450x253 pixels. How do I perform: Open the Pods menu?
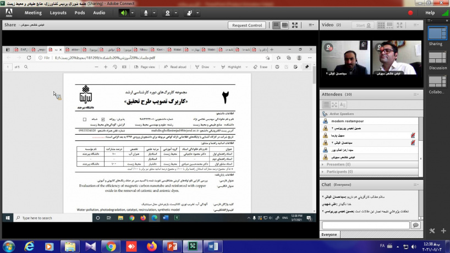tap(80, 12)
